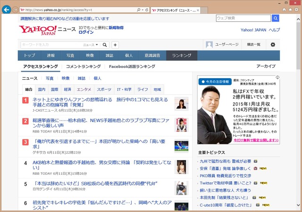Open the rank 1 article thumbnail
This screenshot has width=302, height=212.
click(x=181, y=104)
